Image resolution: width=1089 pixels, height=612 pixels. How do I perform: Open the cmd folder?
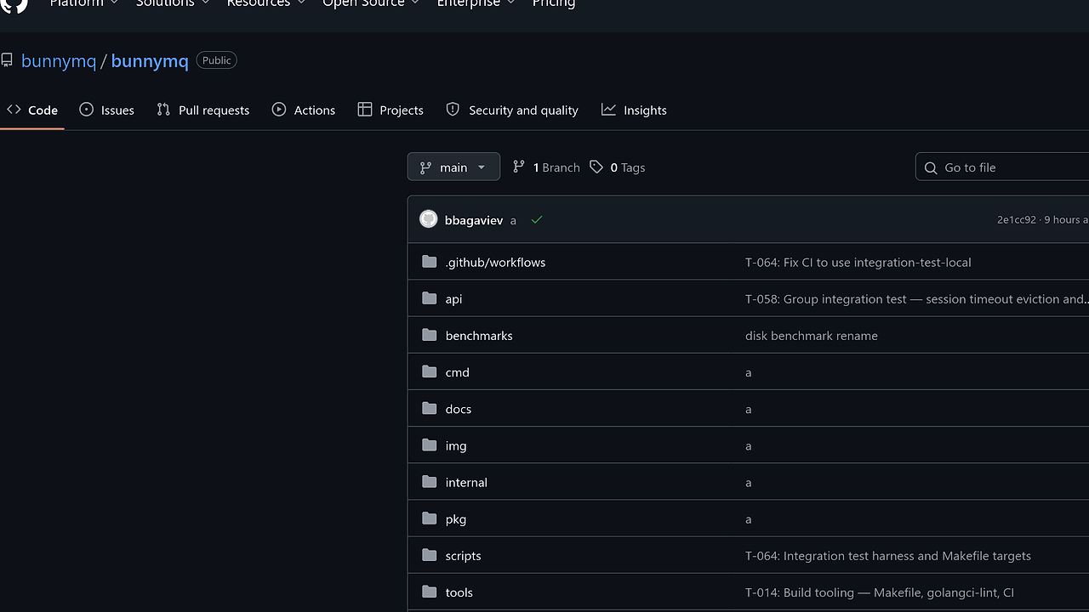(x=457, y=371)
